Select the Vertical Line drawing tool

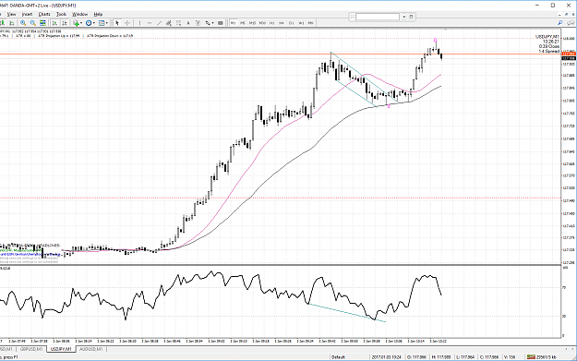[139, 23]
